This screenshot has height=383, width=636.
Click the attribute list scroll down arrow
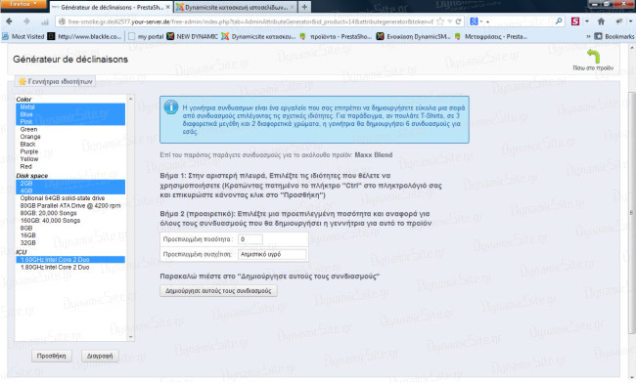(x=130, y=337)
